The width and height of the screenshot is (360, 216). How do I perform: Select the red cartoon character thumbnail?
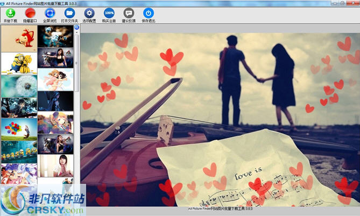(x=19, y=39)
